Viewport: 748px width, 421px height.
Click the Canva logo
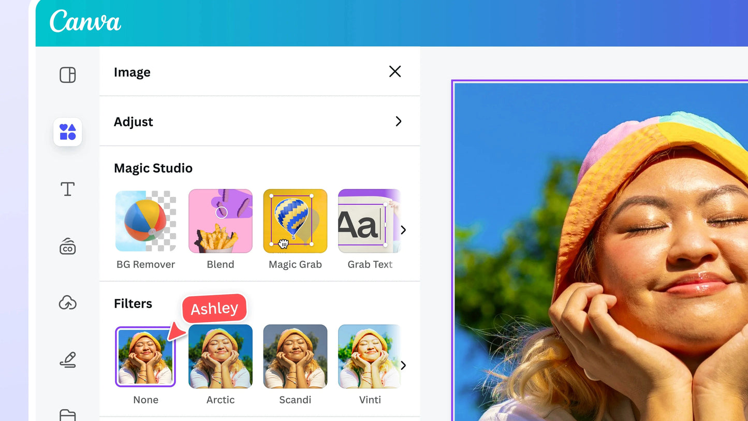click(85, 22)
